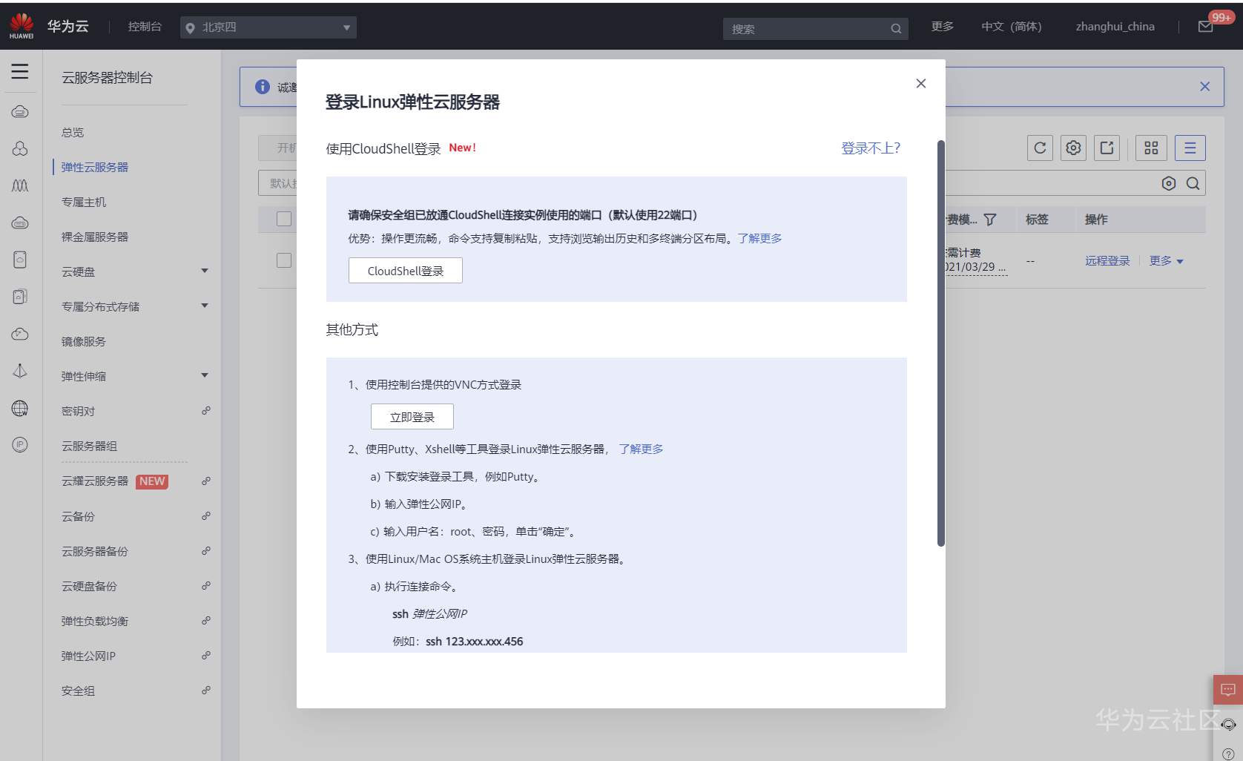Screen dimensions: 1243x761
Task: Open 云硬盘备份 in sidebar
Action: [x=89, y=587]
